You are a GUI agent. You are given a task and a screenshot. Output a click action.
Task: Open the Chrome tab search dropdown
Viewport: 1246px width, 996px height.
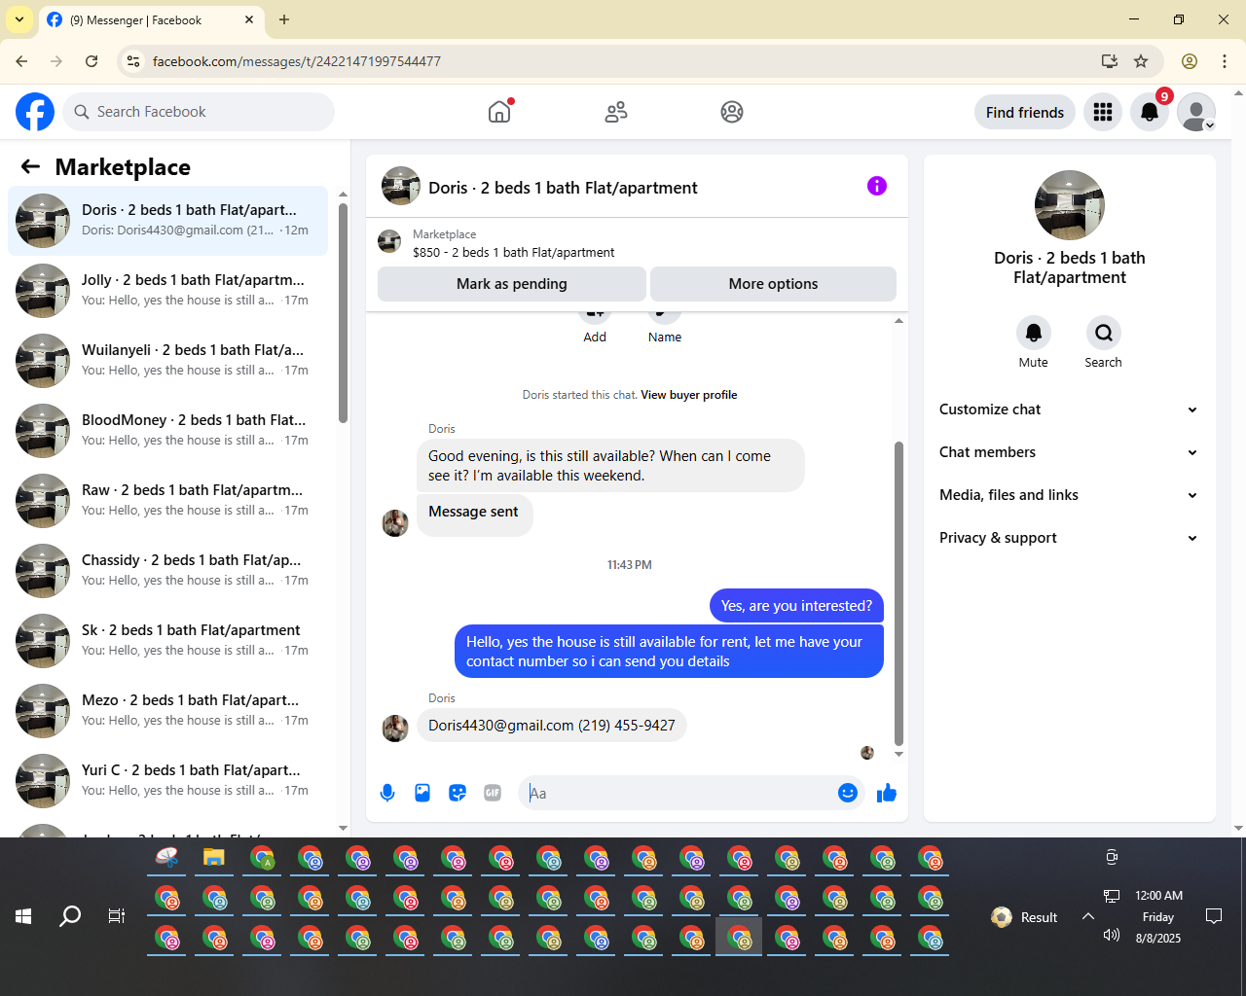pyautogui.click(x=19, y=19)
